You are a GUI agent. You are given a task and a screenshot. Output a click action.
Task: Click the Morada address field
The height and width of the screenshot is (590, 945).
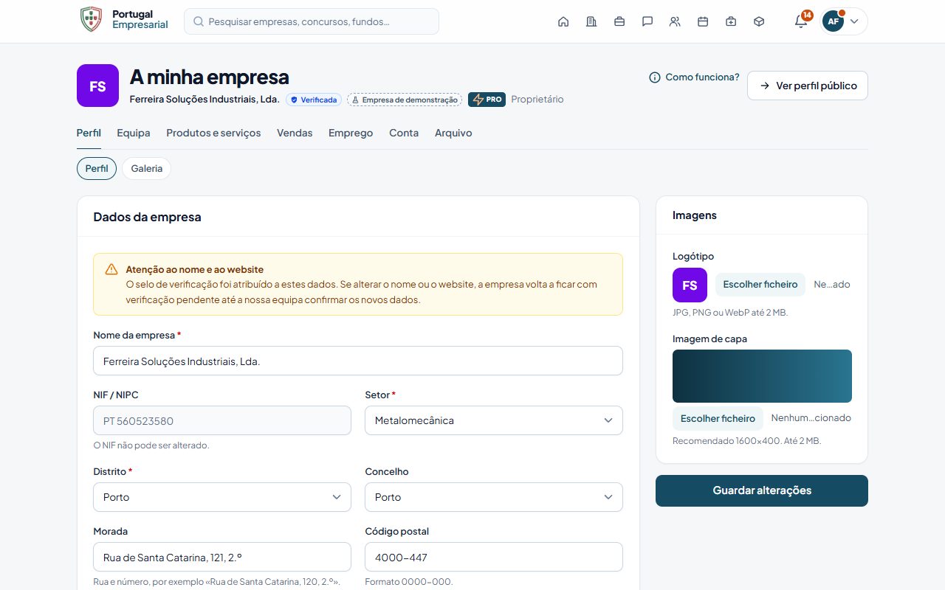coord(222,557)
